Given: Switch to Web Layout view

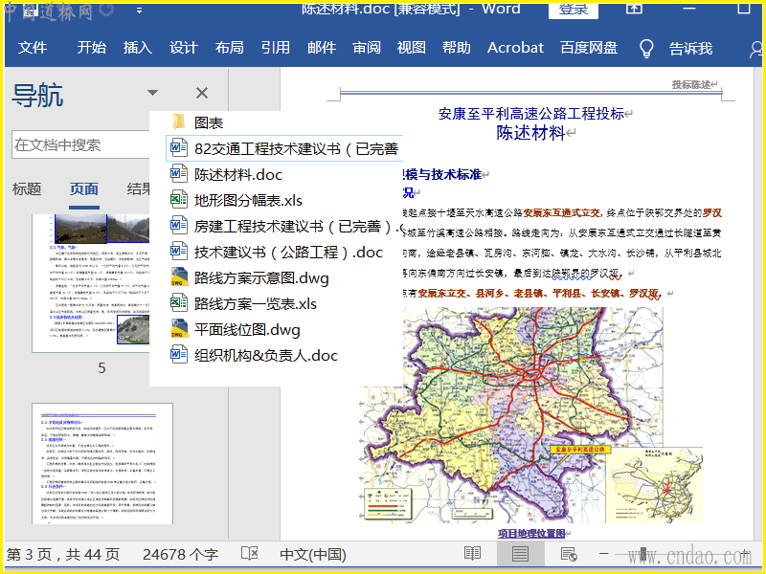Looking at the screenshot, I should (x=568, y=554).
